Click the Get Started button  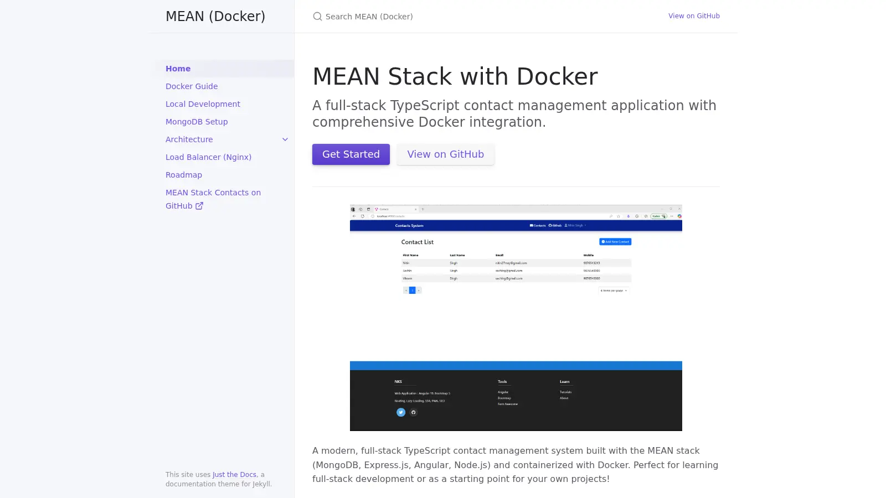[351, 154]
